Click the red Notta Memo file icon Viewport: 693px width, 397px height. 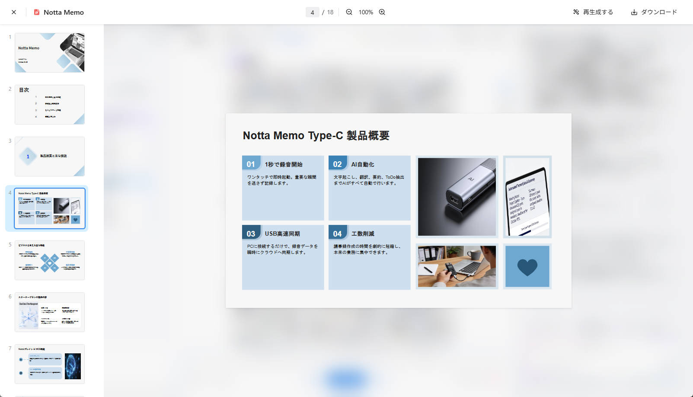37,12
